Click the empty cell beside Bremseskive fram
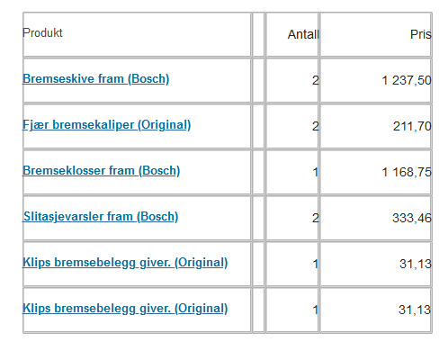This screenshot has width=439, height=342. pos(259,81)
